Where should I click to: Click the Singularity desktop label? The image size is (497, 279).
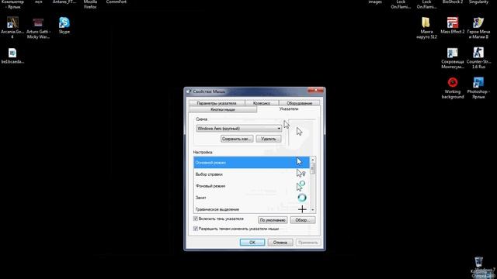[x=478, y=2]
